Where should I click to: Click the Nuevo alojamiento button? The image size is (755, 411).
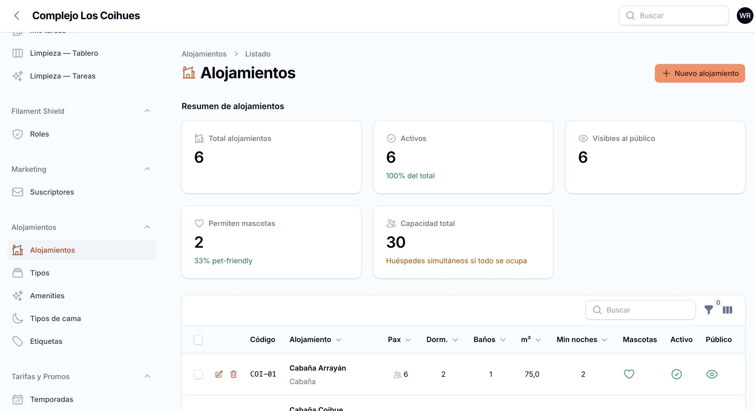(x=699, y=73)
